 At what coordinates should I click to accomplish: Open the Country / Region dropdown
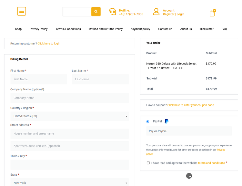coord(69,116)
